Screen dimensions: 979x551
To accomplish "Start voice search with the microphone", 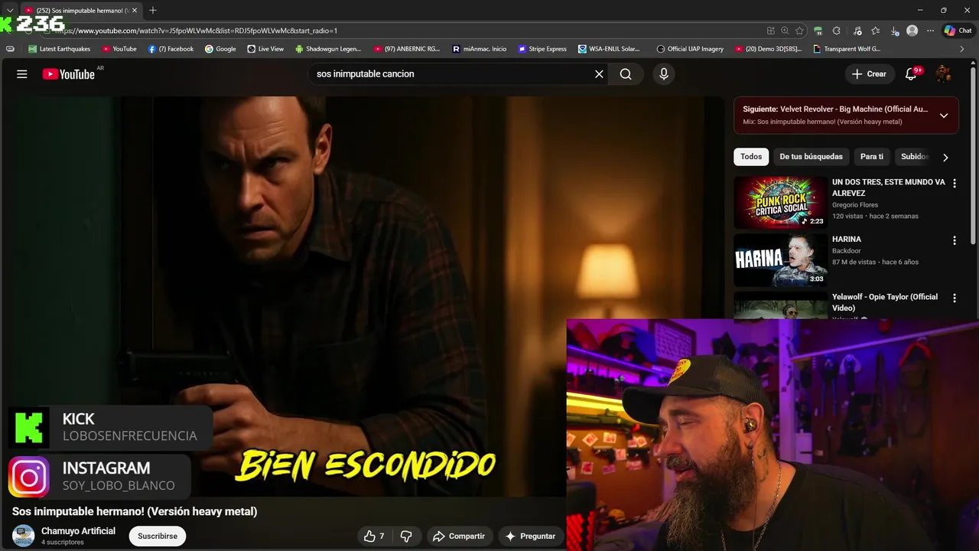I will tap(664, 74).
